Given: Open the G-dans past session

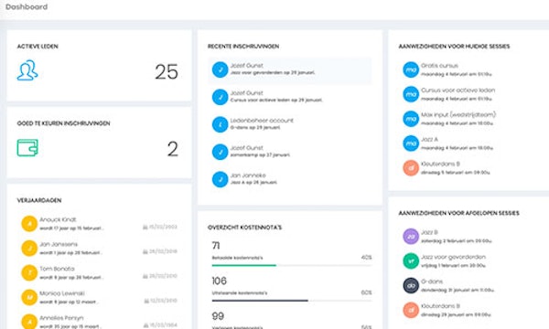Looking at the screenshot, I should 432,281.
